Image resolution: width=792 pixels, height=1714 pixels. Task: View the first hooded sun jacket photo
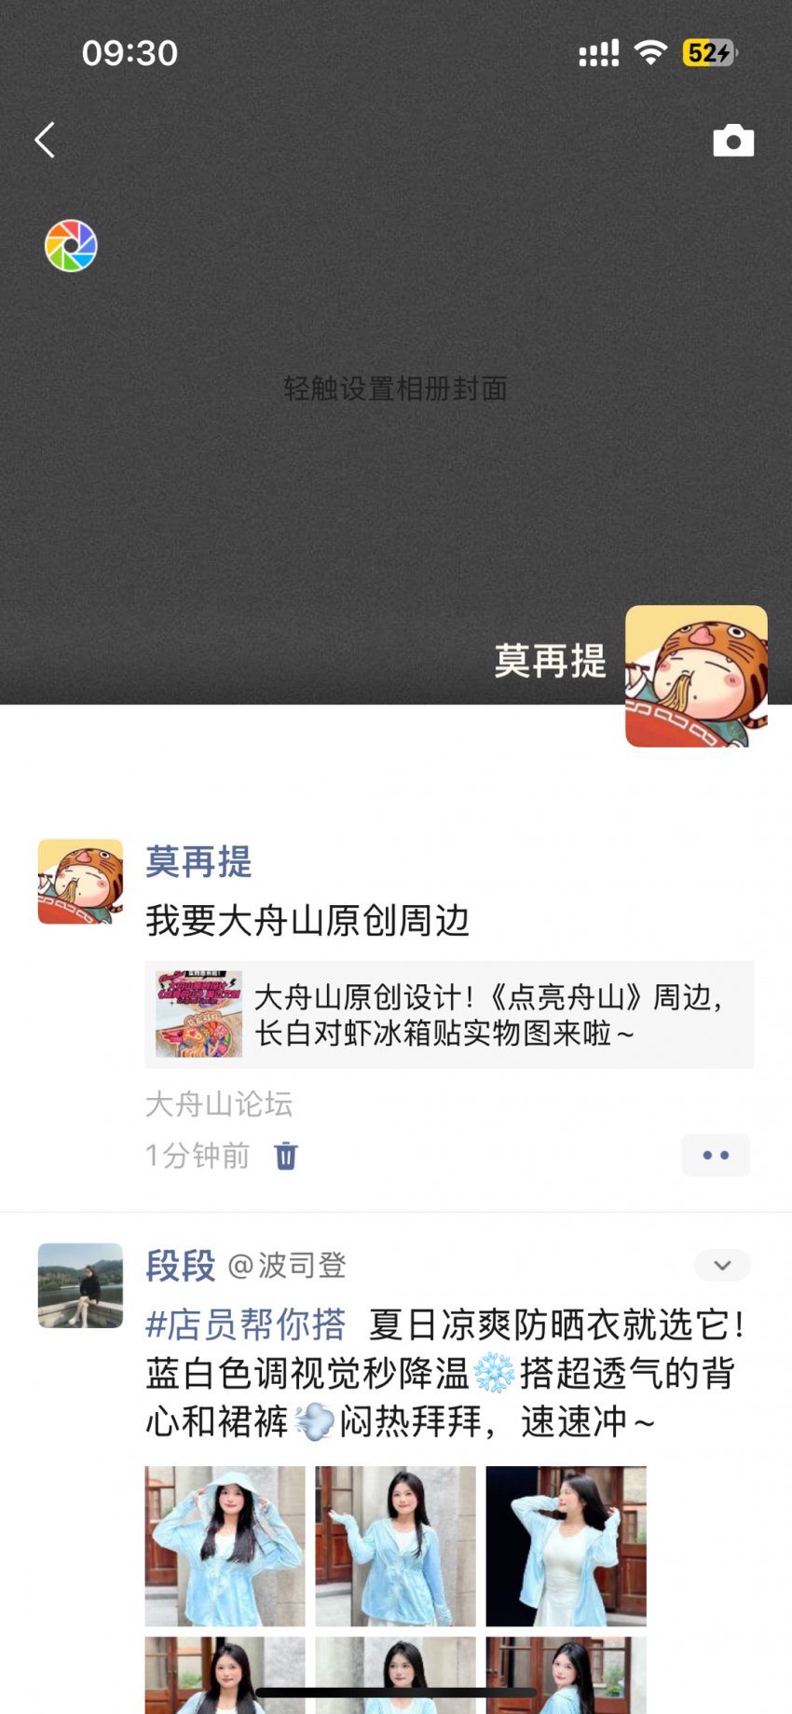225,1546
